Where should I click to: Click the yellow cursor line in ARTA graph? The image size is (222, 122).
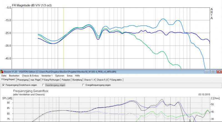point(64,38)
